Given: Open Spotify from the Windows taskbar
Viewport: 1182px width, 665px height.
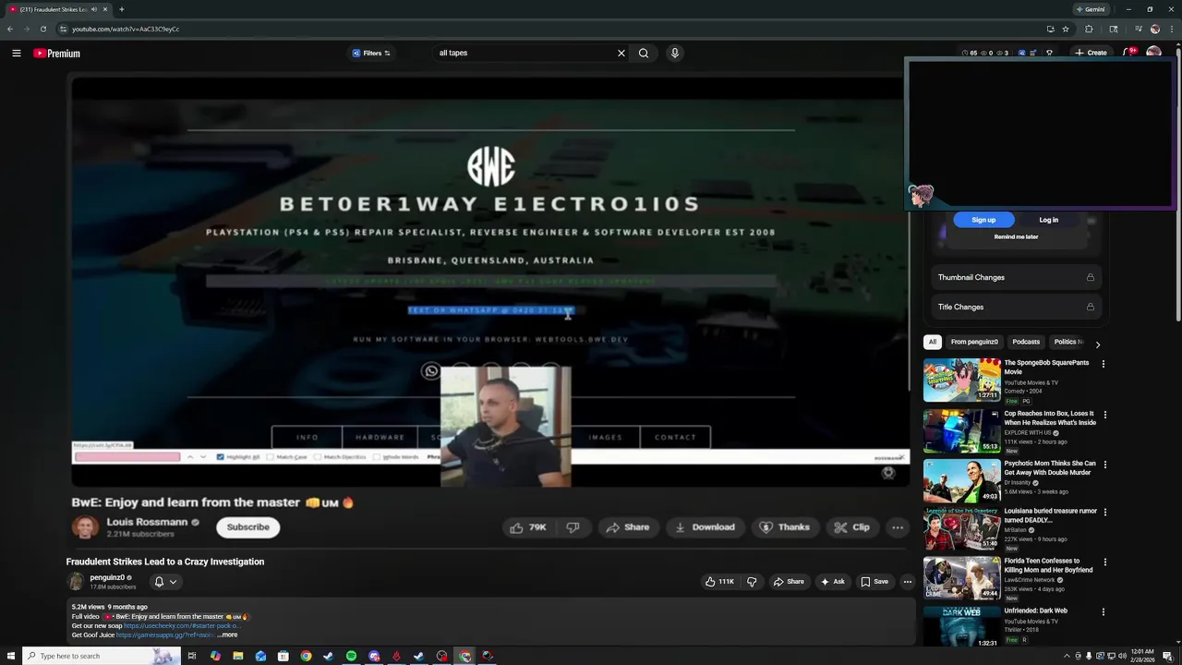Looking at the screenshot, I should pyautogui.click(x=351, y=656).
